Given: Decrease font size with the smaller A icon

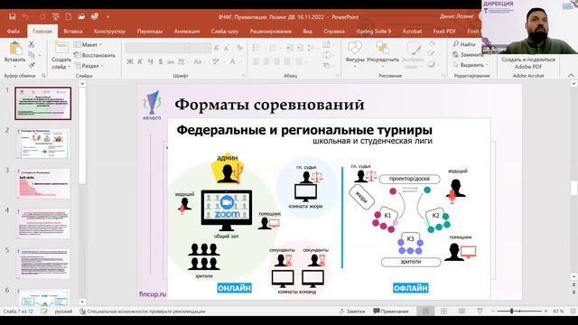Looking at the screenshot, I should pyautogui.click(x=227, y=48).
